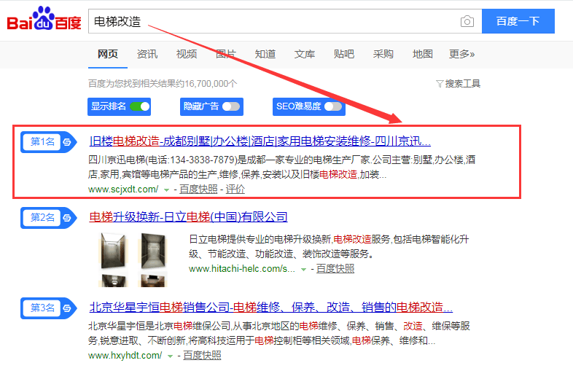Enable the 隐藏广告 switch

point(231,106)
